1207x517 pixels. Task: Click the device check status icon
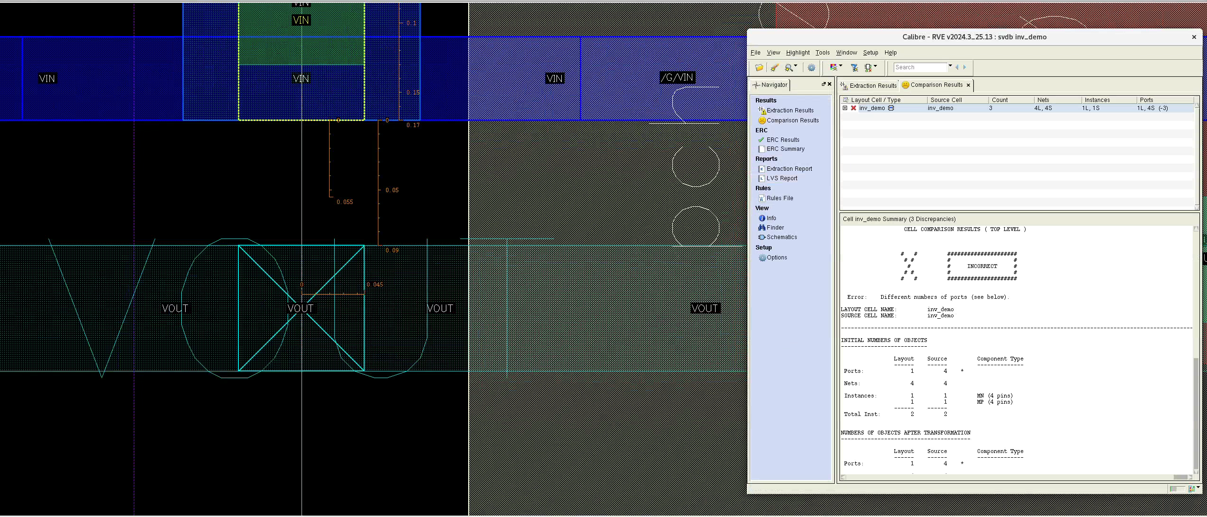tap(868, 68)
